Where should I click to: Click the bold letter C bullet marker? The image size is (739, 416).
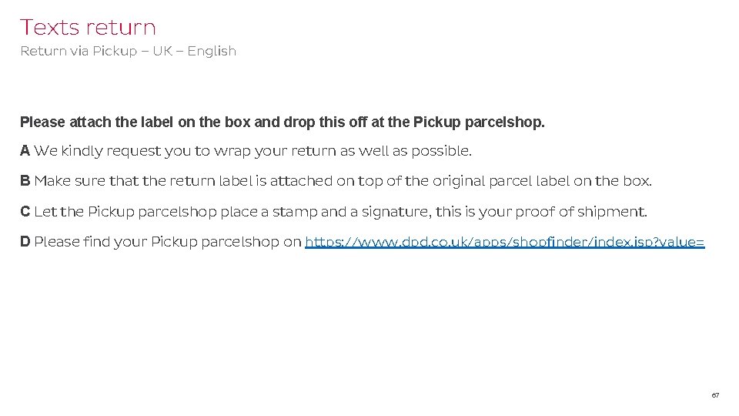point(25,211)
